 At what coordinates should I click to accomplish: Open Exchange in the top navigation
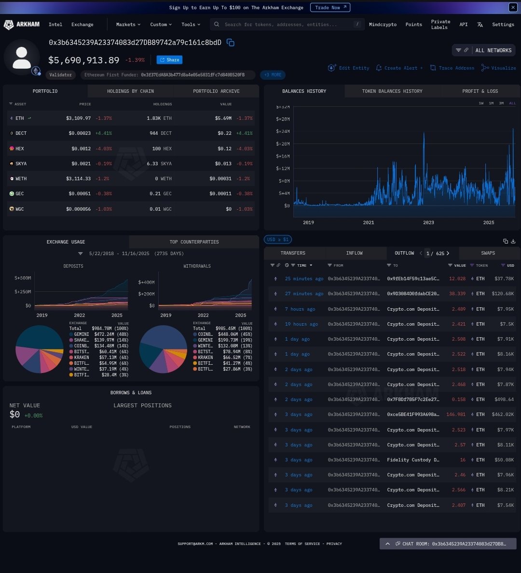pyautogui.click(x=82, y=25)
